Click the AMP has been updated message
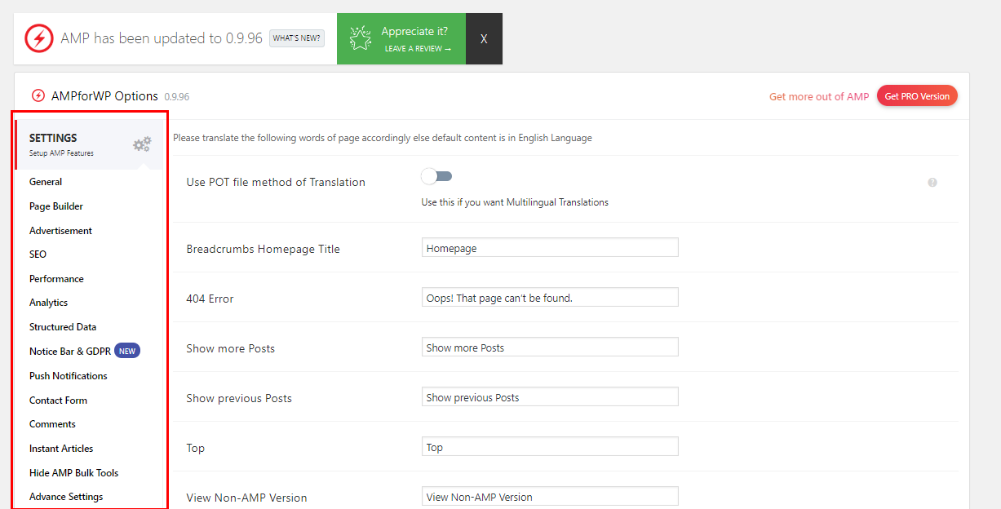 [162, 38]
